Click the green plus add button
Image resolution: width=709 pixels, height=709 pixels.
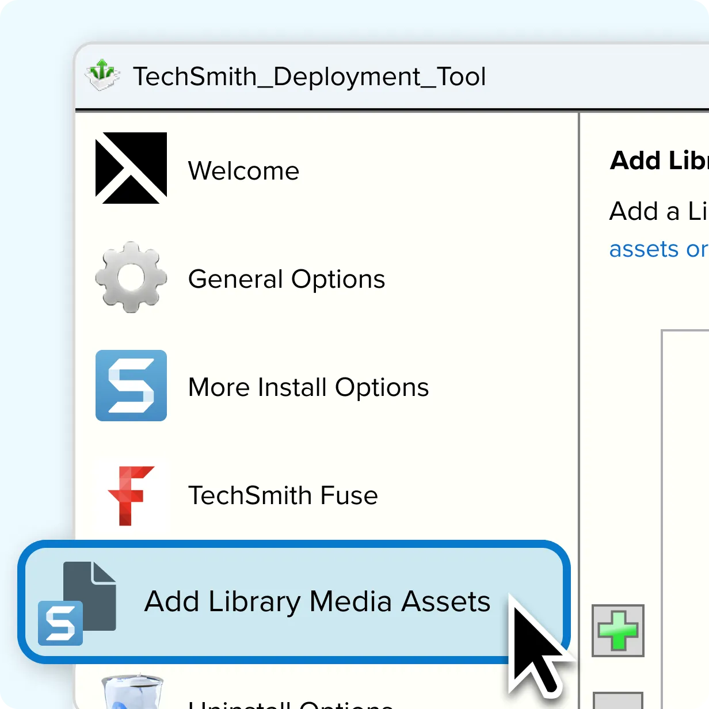coord(618,631)
